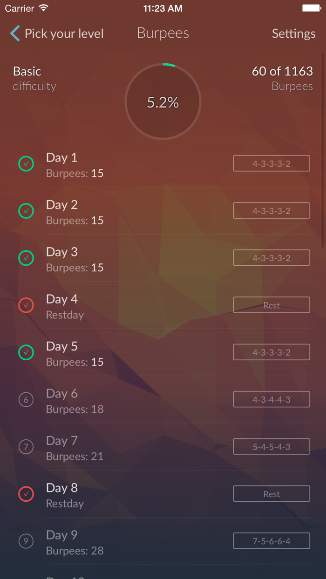The height and width of the screenshot is (579, 326).
Task: Click the green checkmark icon for Day 1
Action: (x=26, y=164)
